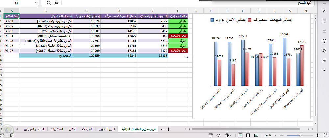Image resolution: width=329 pixels, height=138 pixels.
Task: Toggle eye protection mode icon
Action: coord(218,135)
